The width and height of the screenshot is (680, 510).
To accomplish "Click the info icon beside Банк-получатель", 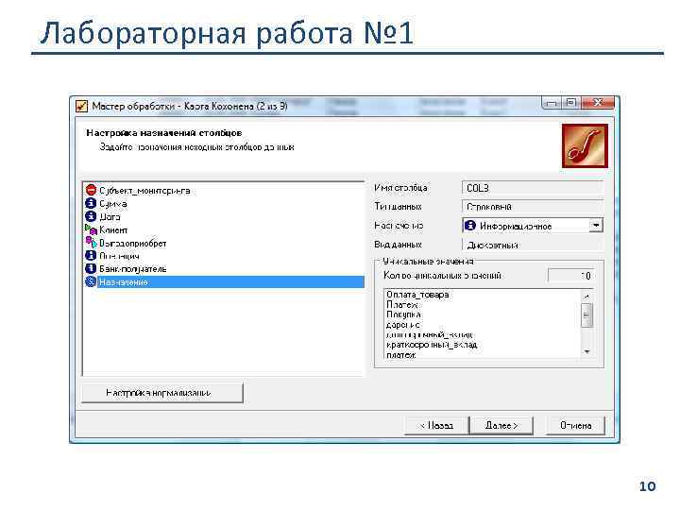I will point(91,268).
